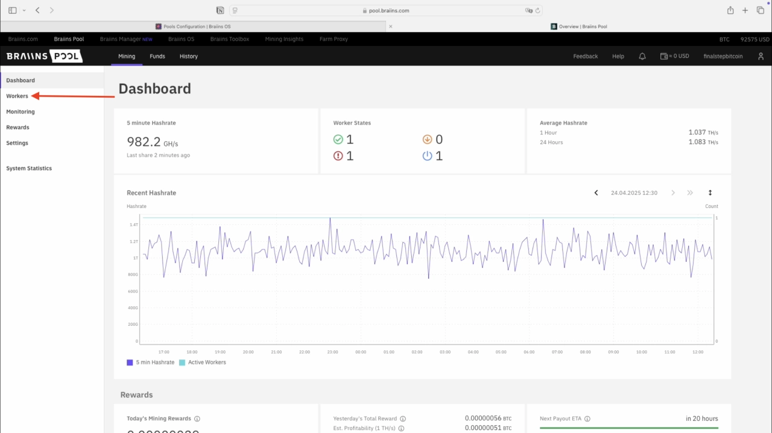The width and height of the screenshot is (772, 433).
Task: Open the notifications bell icon
Action: coord(642,56)
